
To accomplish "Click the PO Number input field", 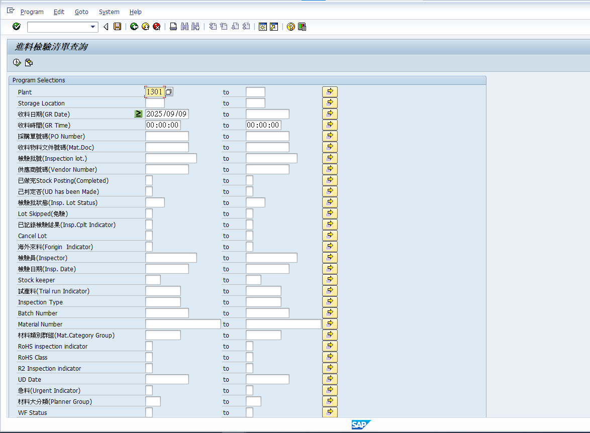I will [167, 136].
